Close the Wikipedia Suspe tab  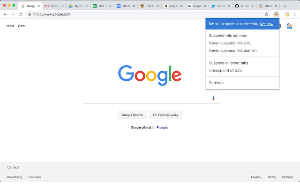tap(205, 6)
